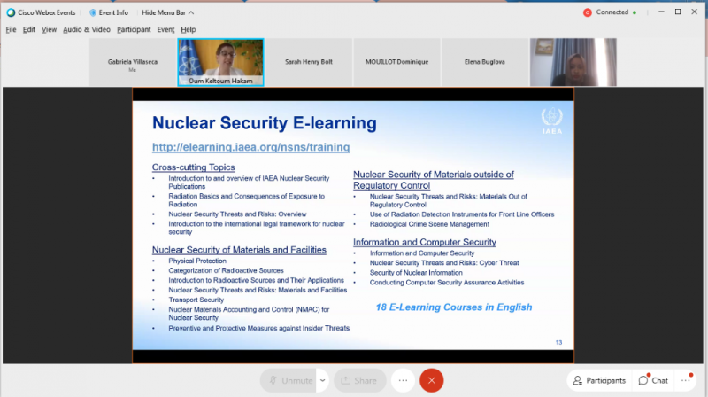Screen dimensions: 708x397
Task: Open panel options ellipsis beside Chat
Action: [686, 381]
